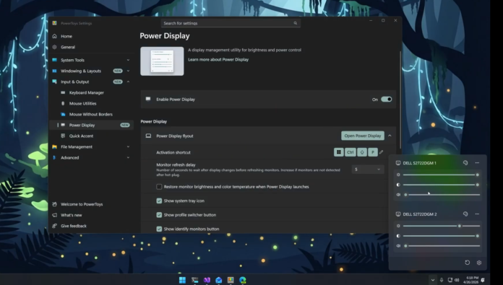Open color profile for DELL S2722DGM 2
503x285 pixels.
tap(465, 214)
